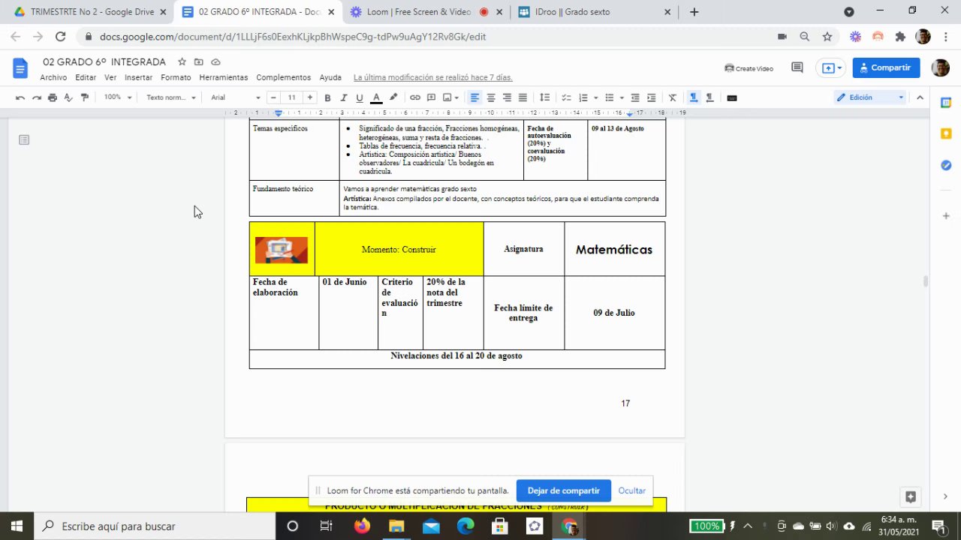Viewport: 961px width, 540px height.
Task: Toggle bold formatting
Action: [x=327, y=97]
